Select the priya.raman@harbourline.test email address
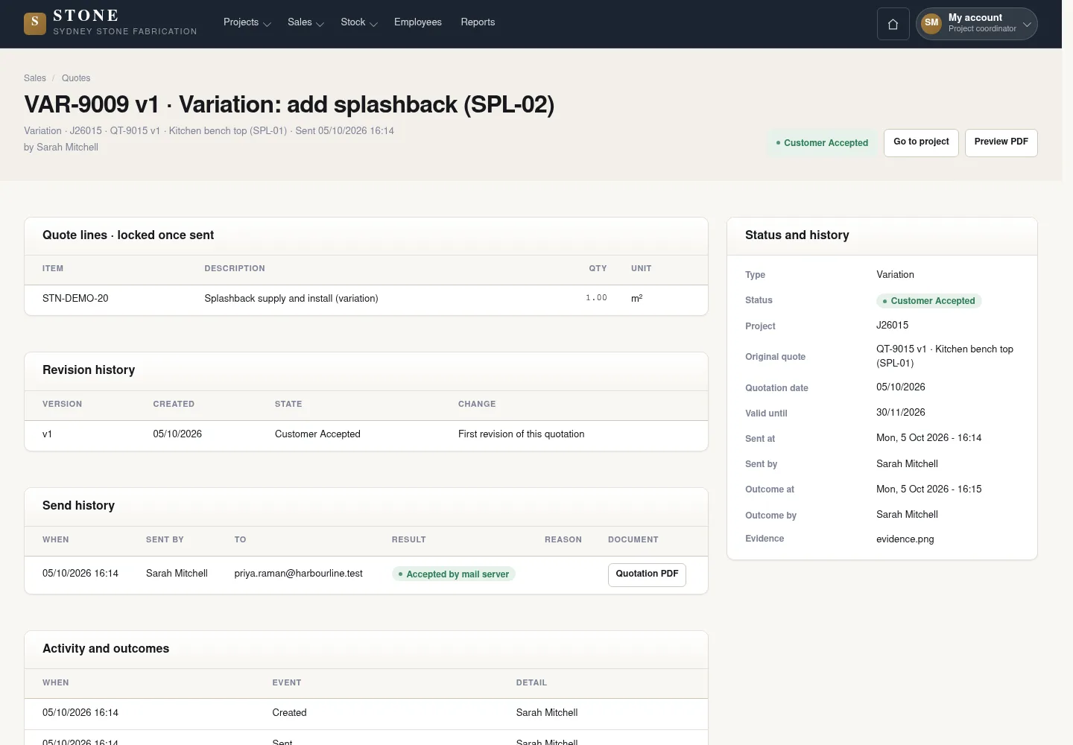 tap(298, 574)
